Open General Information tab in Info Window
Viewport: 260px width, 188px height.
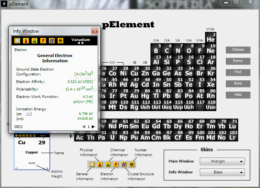pyautogui.click(x=17, y=41)
